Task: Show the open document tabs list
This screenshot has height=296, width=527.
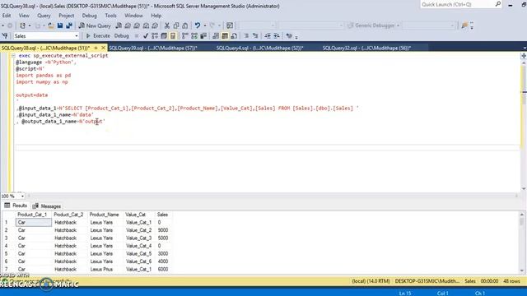Action: click(525, 48)
